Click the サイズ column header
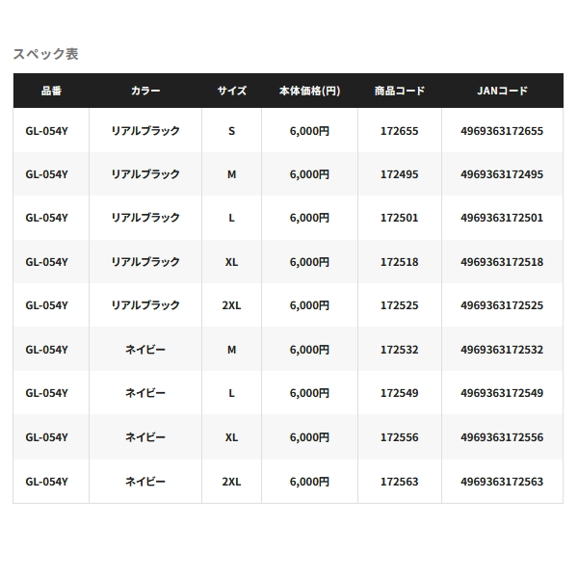Viewport: 578px width, 578px height. coord(231,91)
